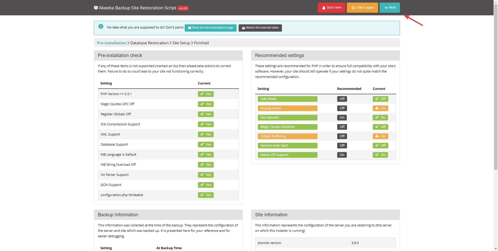Proceed with the Next button

coord(389,8)
